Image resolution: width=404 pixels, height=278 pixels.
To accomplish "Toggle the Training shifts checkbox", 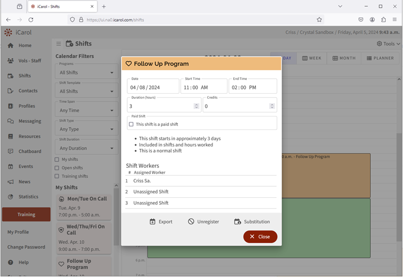I will pyautogui.click(x=57, y=176).
